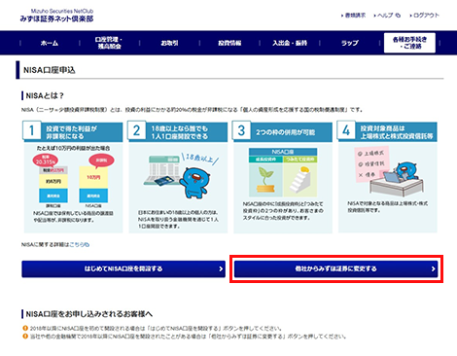Open 口座管理・残高照会 menu
457x356 pixels.
109,43
